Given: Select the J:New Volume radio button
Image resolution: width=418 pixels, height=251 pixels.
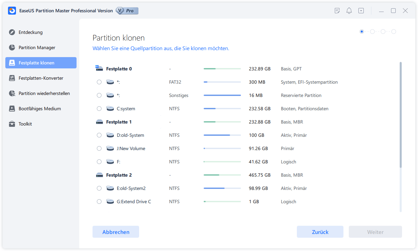Looking at the screenshot, I should coord(99,148).
